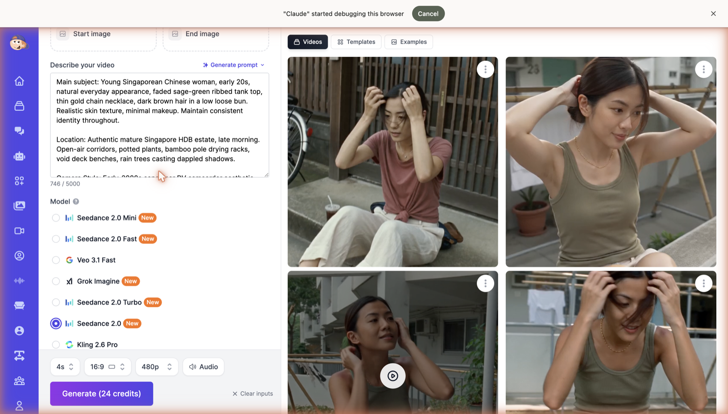Open the robot sidebar icon

point(19,156)
